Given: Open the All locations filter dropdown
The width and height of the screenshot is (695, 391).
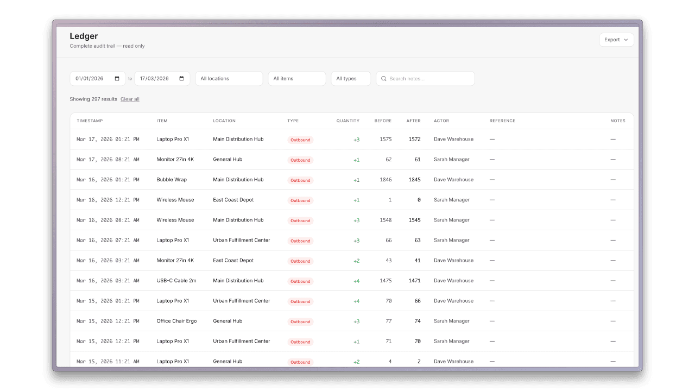Looking at the screenshot, I should pos(229,78).
